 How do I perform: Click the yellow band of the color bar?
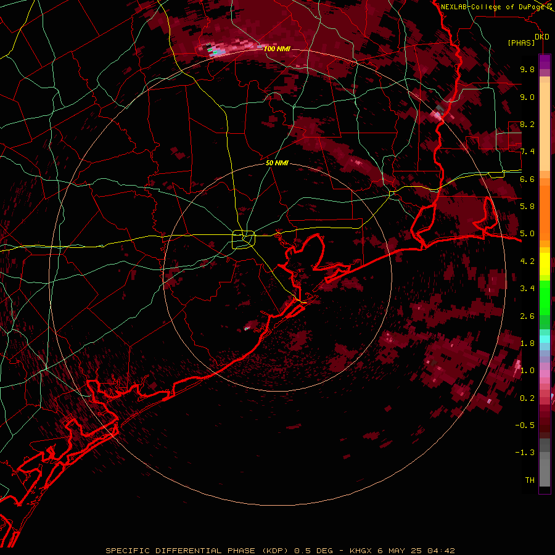coord(545,264)
